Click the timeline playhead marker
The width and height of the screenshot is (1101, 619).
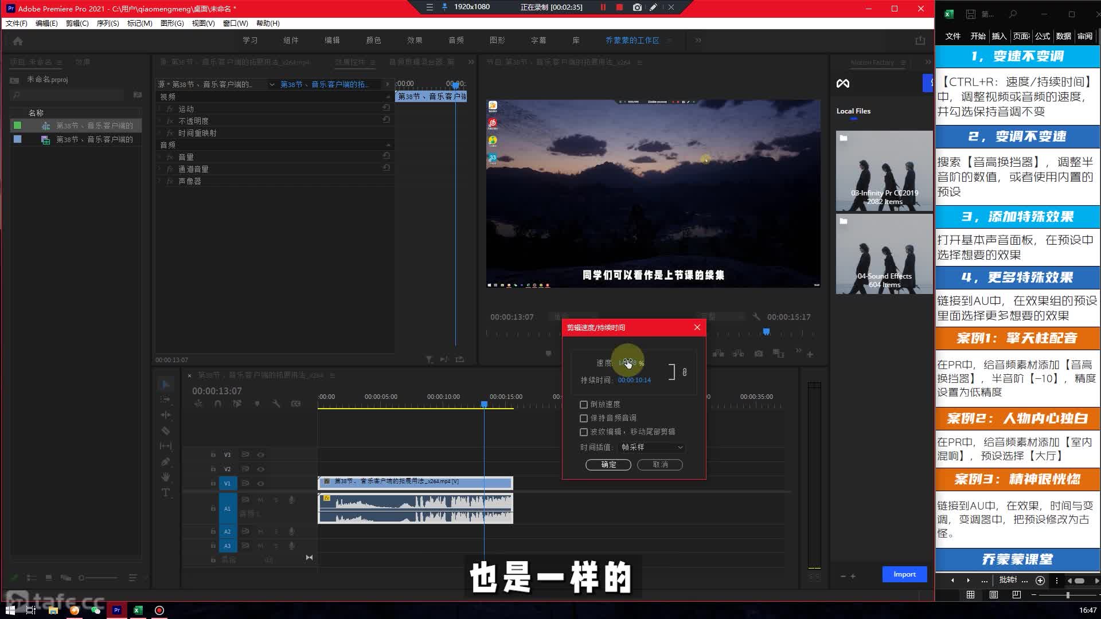[x=484, y=404]
